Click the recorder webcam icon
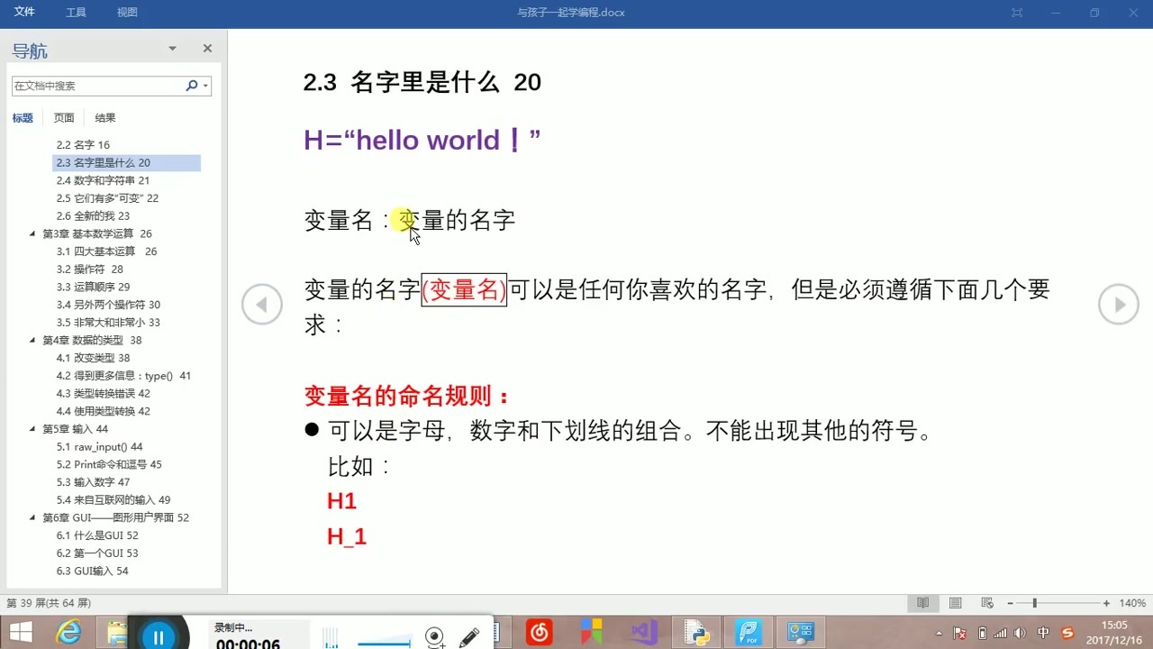This screenshot has height=649, width=1153. tap(435, 637)
